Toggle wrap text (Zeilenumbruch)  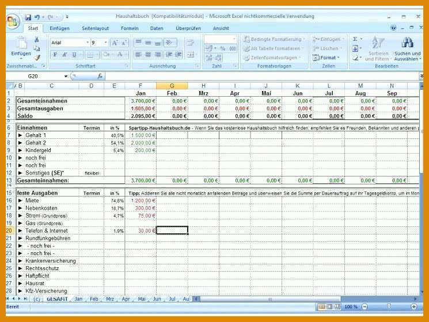(x=190, y=43)
